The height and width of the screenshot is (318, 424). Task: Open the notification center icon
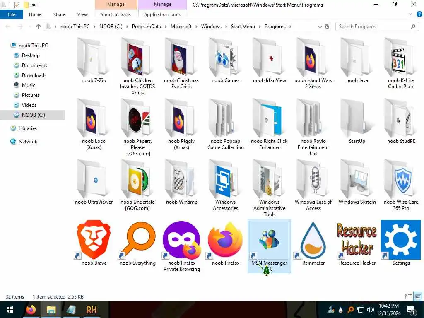click(x=411, y=310)
